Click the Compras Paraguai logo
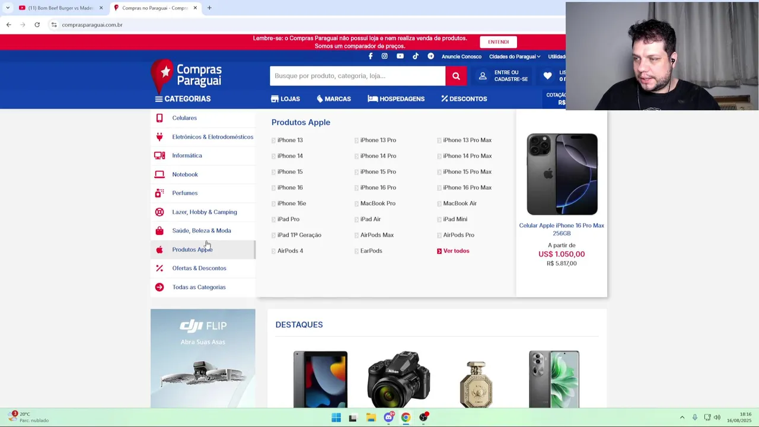 pos(186,76)
